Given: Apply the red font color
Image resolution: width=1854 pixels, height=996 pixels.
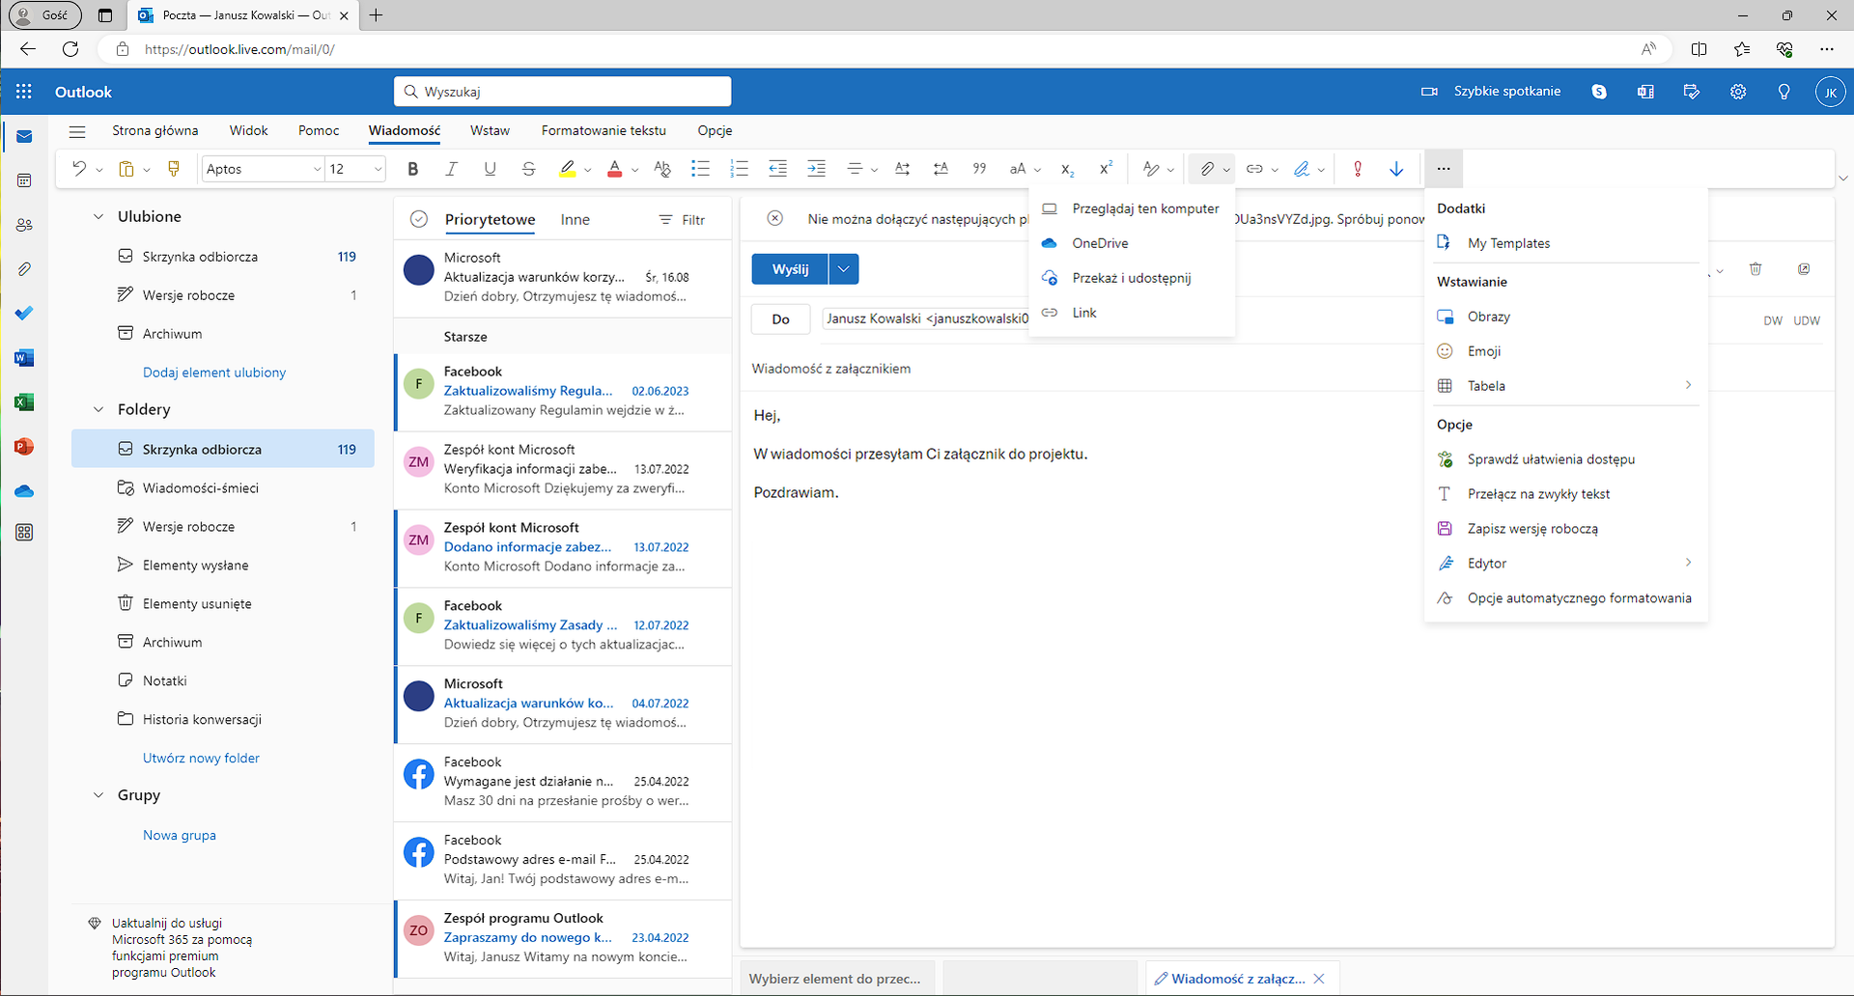Looking at the screenshot, I should pyautogui.click(x=615, y=169).
